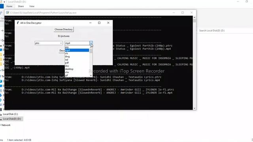Select xlsx in the extension list
The image size is (253, 142).
(x=77, y=72)
